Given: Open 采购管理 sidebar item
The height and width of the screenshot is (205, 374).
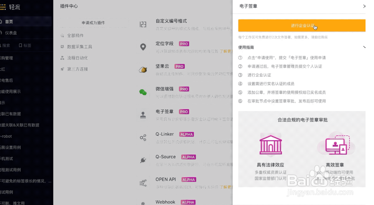Looking at the screenshot, I should [6, 58].
